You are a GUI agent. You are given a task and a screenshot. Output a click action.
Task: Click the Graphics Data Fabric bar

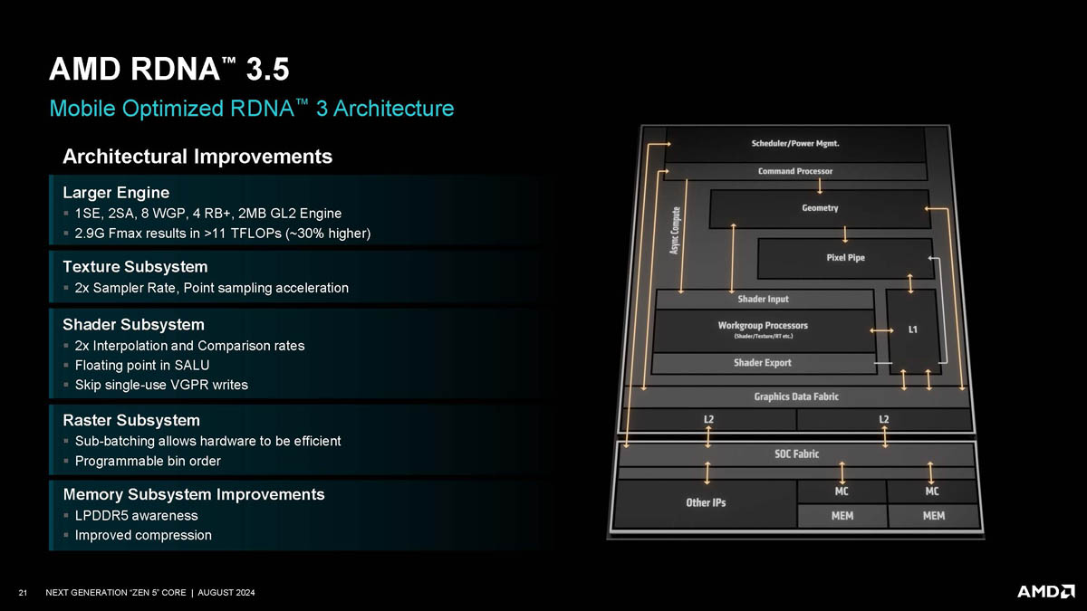tap(796, 396)
